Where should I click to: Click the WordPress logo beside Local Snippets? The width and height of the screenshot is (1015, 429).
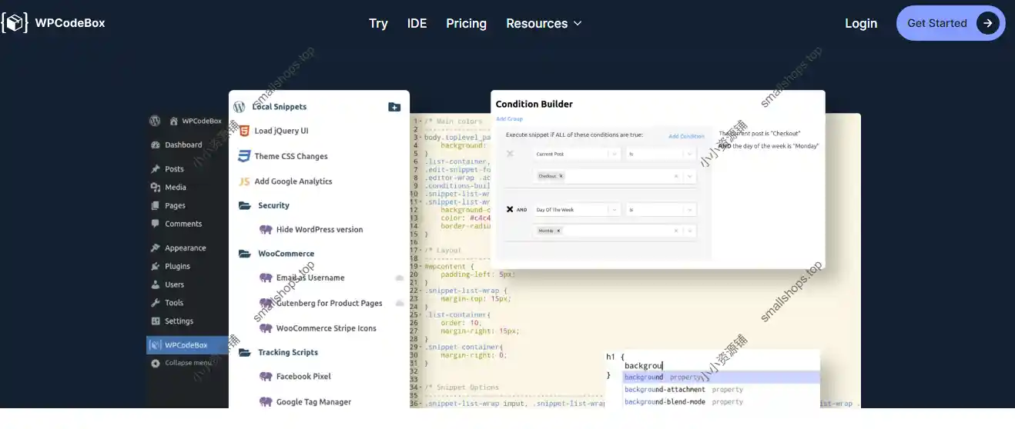pos(240,107)
